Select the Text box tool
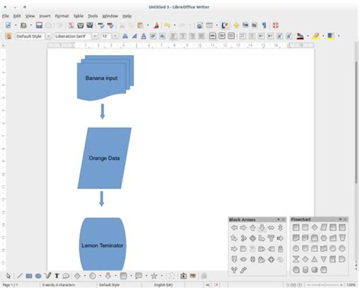 (57, 276)
